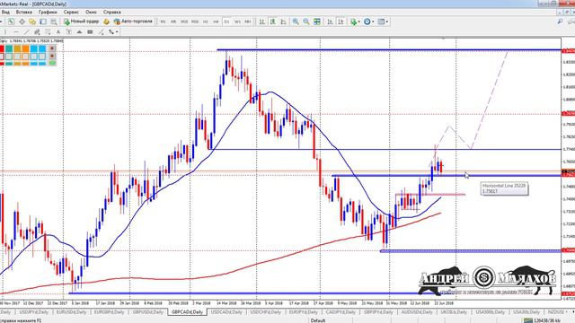Select vertical line drawing tool
The width and height of the screenshot is (575, 323).
coord(5,32)
